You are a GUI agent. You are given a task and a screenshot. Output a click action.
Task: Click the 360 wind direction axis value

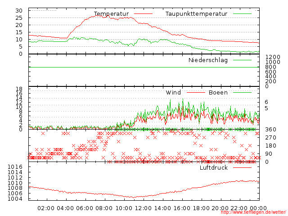pos(270,130)
